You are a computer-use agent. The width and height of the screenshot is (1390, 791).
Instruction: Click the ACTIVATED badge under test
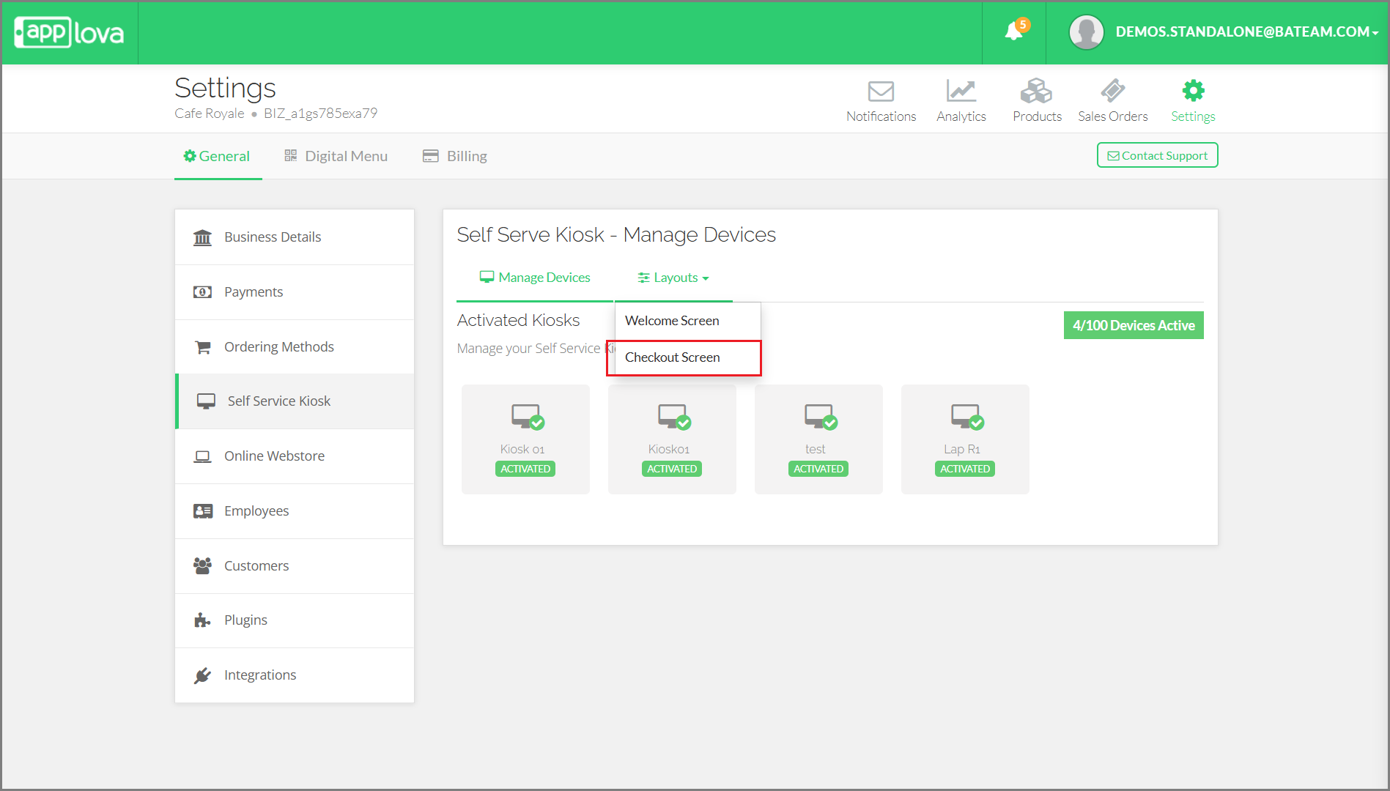[818, 469]
